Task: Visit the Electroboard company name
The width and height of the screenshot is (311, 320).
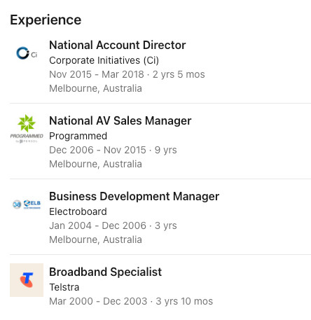Action: click(78, 211)
